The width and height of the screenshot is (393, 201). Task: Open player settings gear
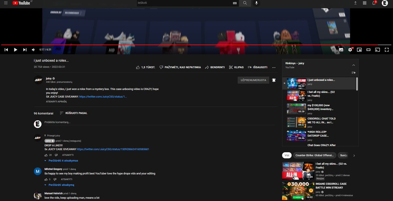pos(350,50)
